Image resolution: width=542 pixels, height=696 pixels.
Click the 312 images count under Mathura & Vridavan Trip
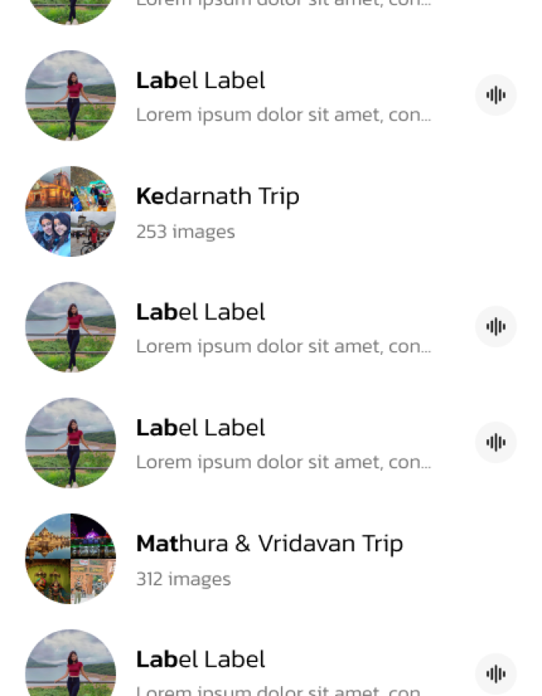click(x=184, y=578)
